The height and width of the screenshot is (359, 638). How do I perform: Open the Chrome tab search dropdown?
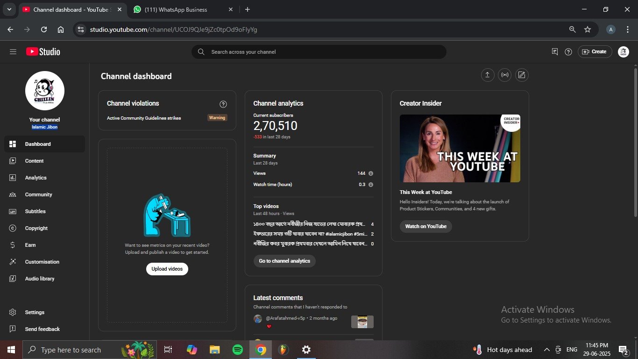pyautogui.click(x=9, y=9)
